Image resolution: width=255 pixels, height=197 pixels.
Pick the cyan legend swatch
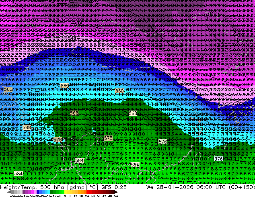tap(49, 192)
